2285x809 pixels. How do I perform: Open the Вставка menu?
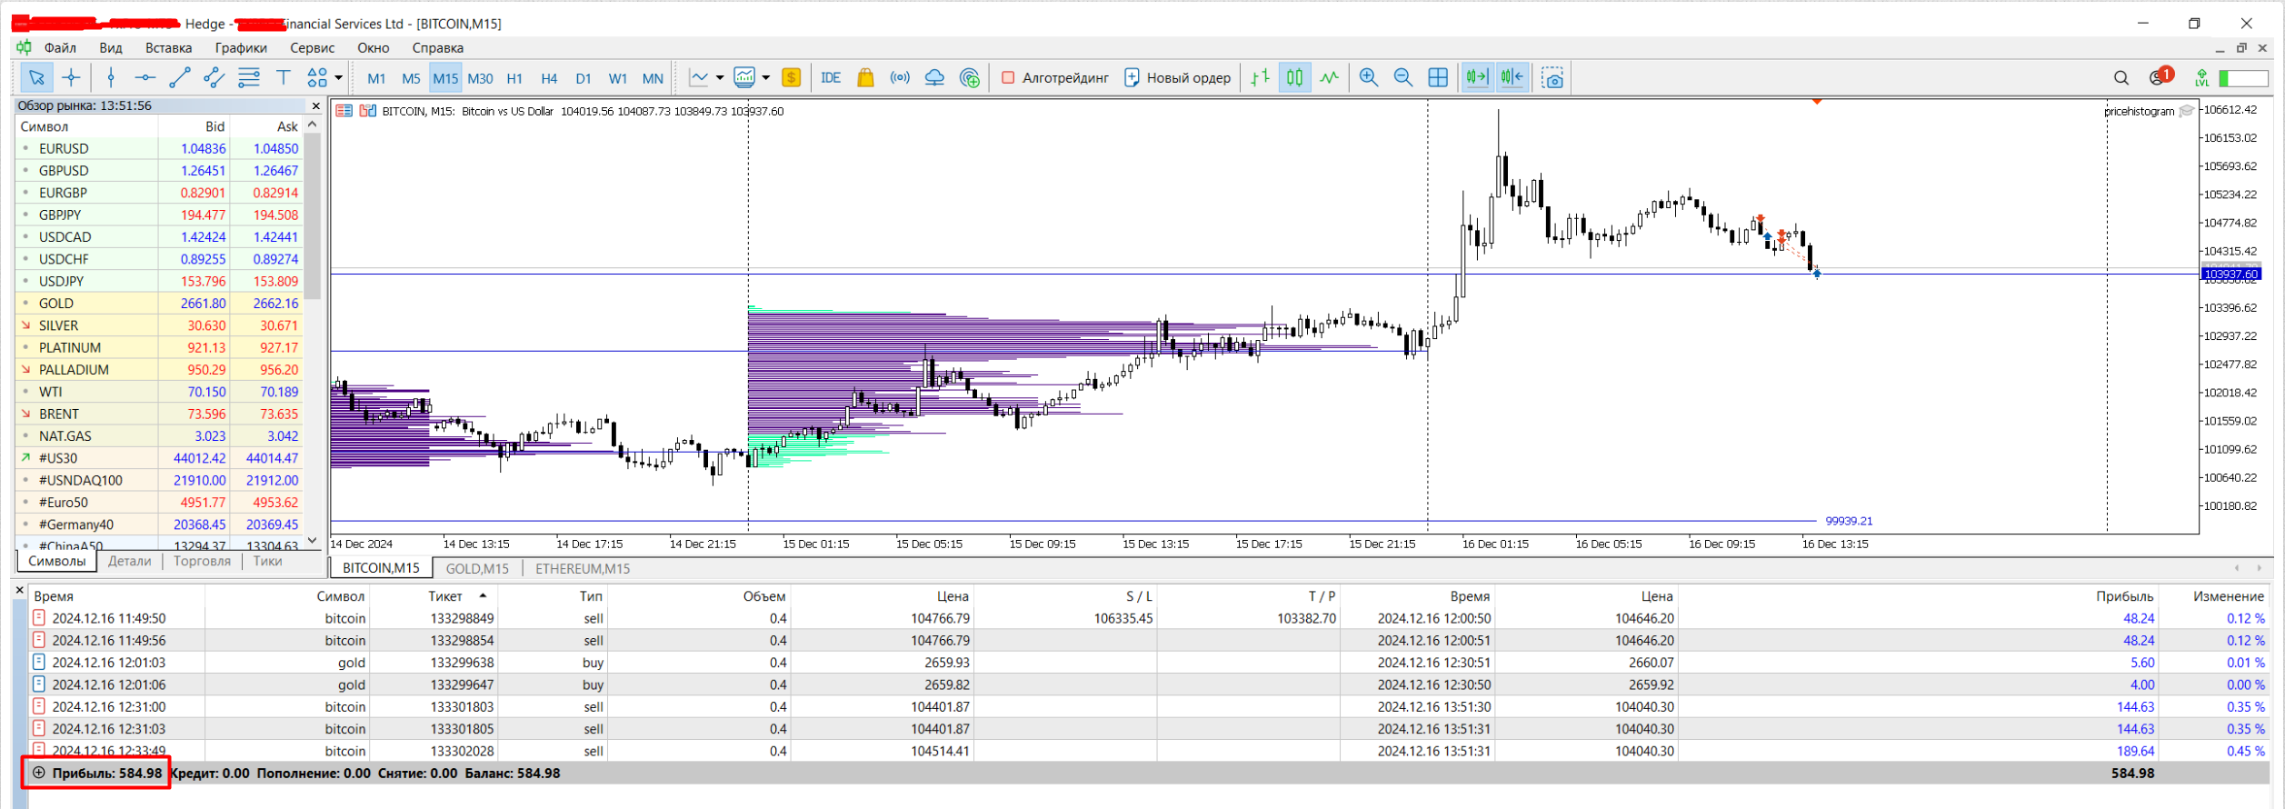coord(168,48)
